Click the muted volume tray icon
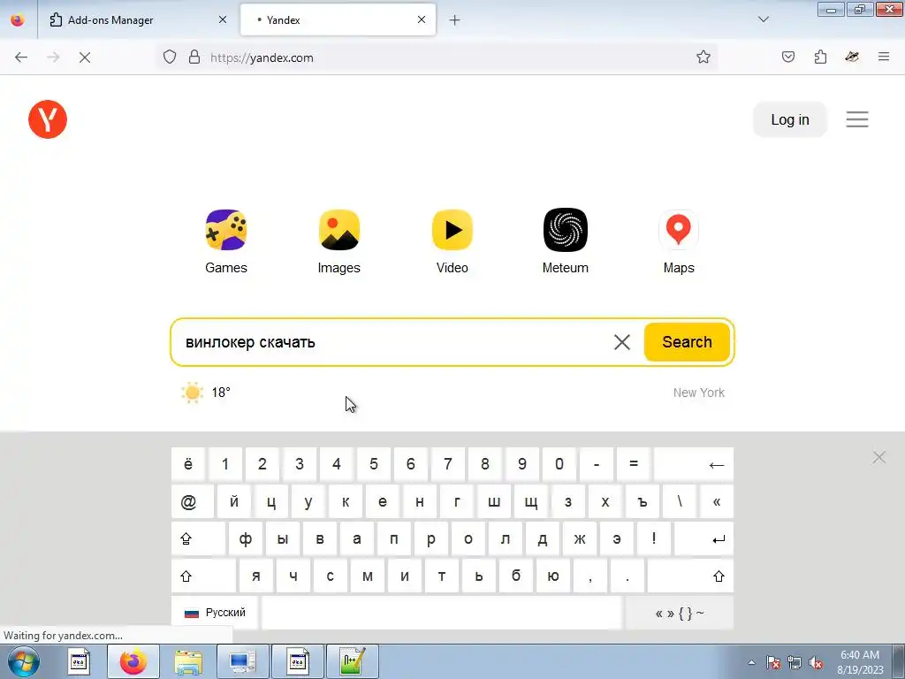Image resolution: width=905 pixels, height=679 pixels. [x=816, y=663]
